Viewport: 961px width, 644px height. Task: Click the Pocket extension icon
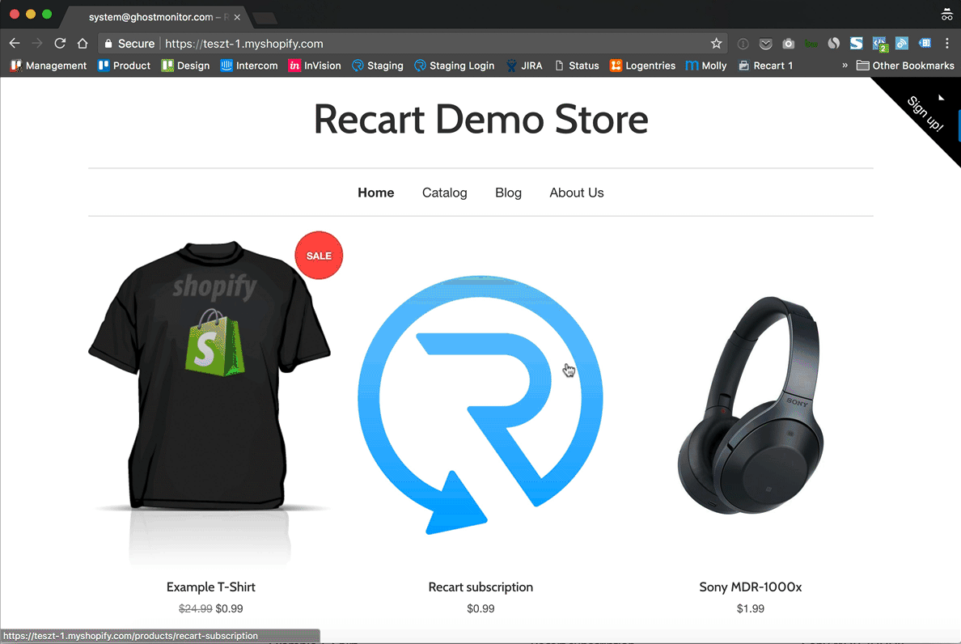click(765, 44)
